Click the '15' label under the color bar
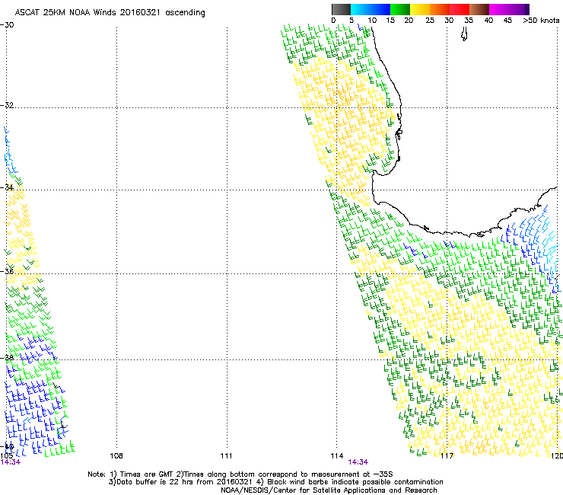This screenshot has height=495, width=563. tap(390, 21)
